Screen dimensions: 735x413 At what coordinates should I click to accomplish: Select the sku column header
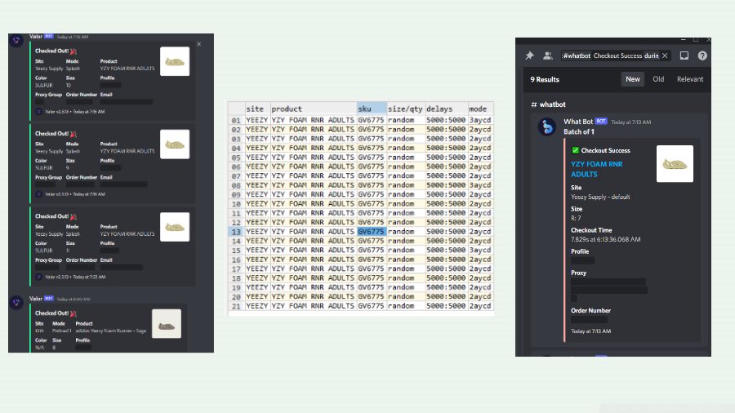click(372, 109)
